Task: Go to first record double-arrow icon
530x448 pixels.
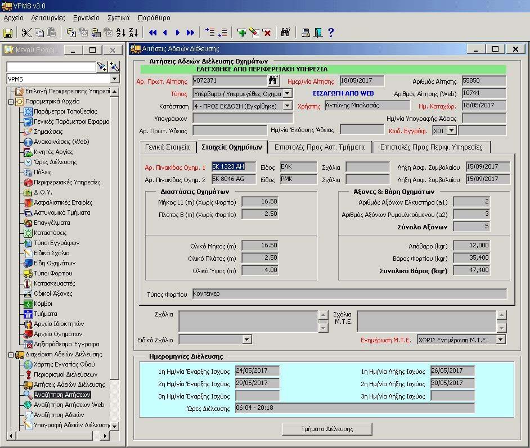Action: click(153, 33)
